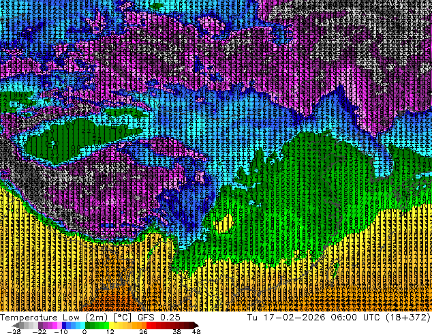Click the '38' legend value
This screenshot has width=432, height=334.
point(176,331)
